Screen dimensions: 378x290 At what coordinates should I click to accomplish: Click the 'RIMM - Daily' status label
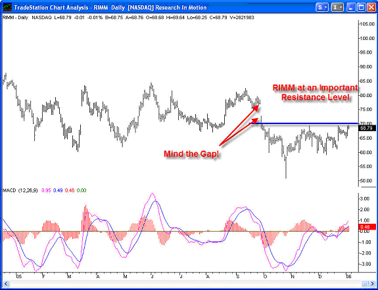(15, 18)
